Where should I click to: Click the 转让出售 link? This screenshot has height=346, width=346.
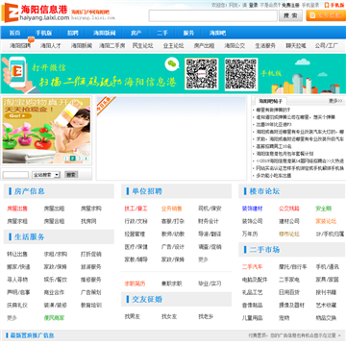pyautogui.click(x=17, y=255)
